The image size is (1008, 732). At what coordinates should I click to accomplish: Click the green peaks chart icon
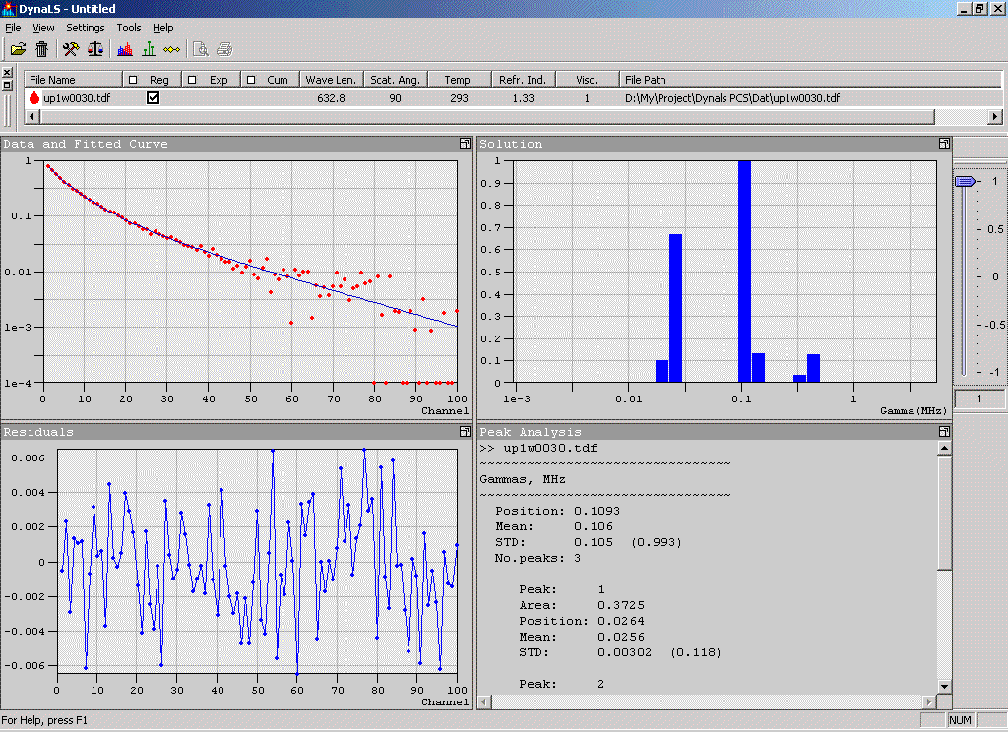[149, 49]
